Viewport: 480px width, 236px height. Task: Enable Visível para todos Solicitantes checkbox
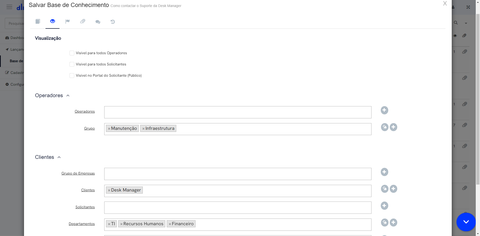(x=72, y=64)
